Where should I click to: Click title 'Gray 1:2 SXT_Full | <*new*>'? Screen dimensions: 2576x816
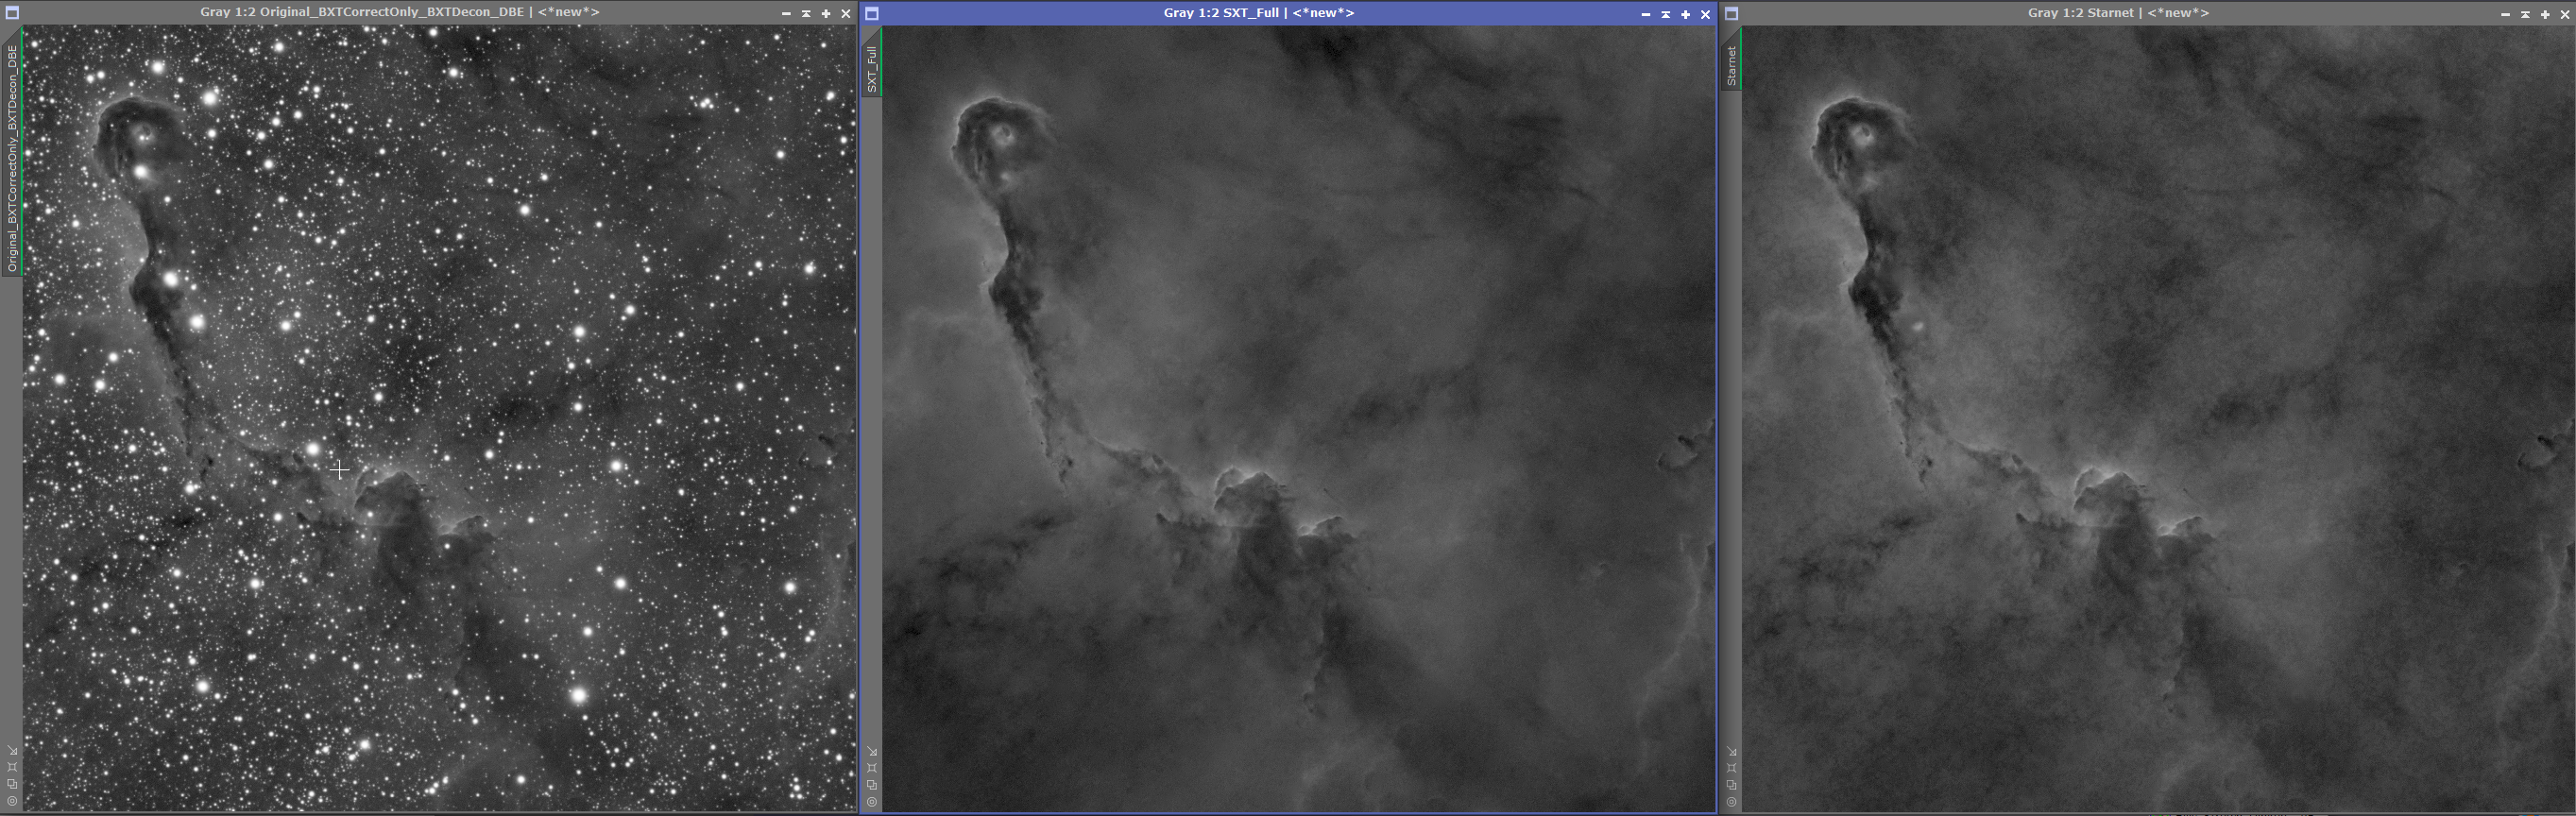[1259, 13]
